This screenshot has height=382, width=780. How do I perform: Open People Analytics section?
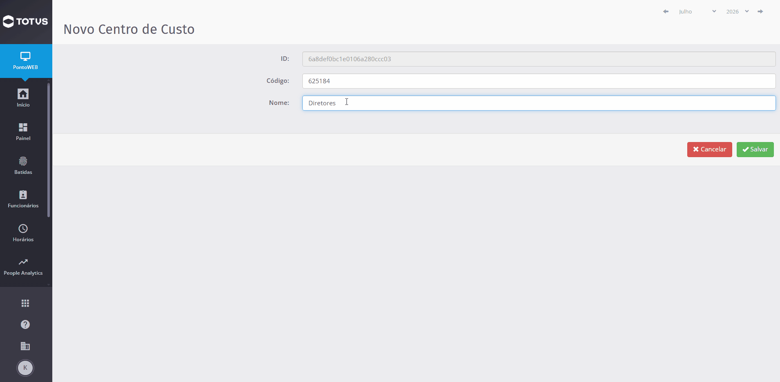tap(23, 267)
